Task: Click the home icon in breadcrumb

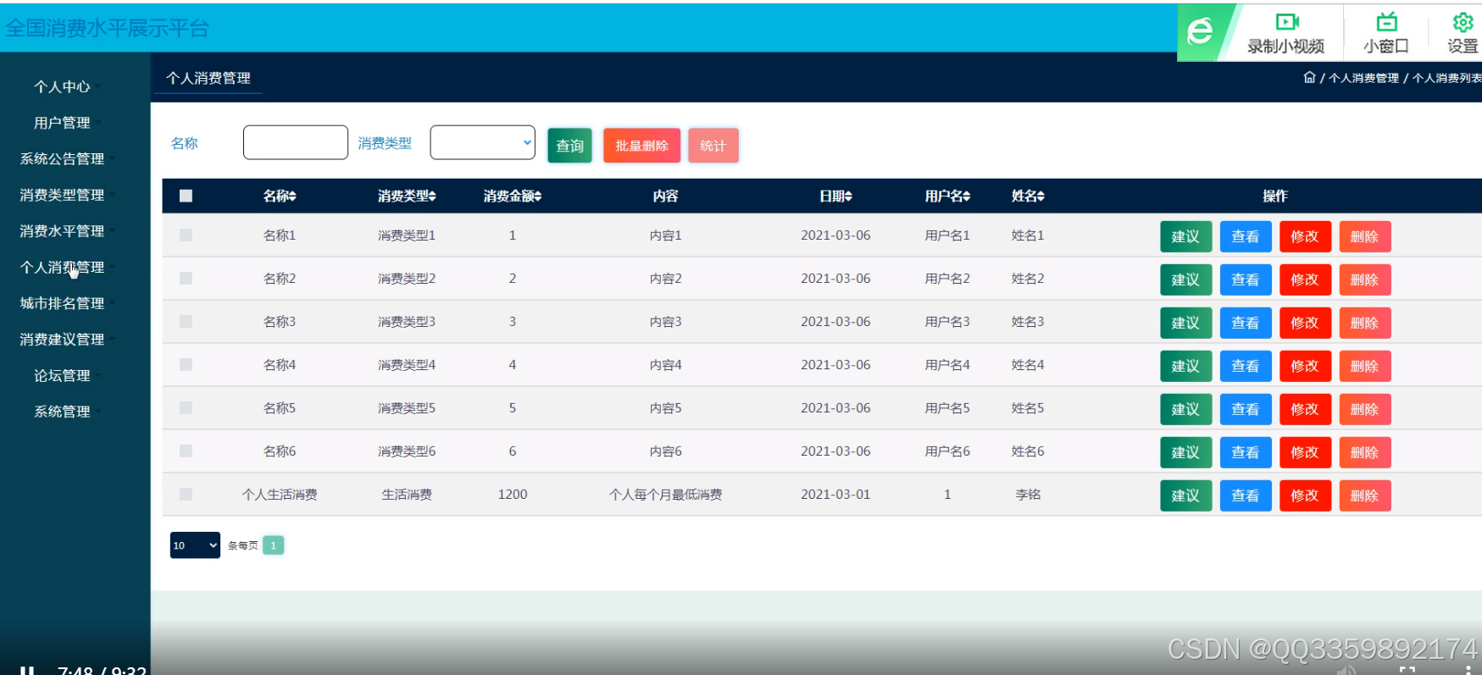Action: [x=1309, y=77]
